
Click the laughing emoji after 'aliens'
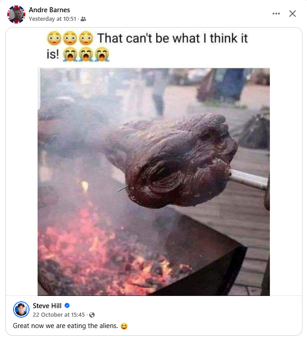click(x=124, y=326)
